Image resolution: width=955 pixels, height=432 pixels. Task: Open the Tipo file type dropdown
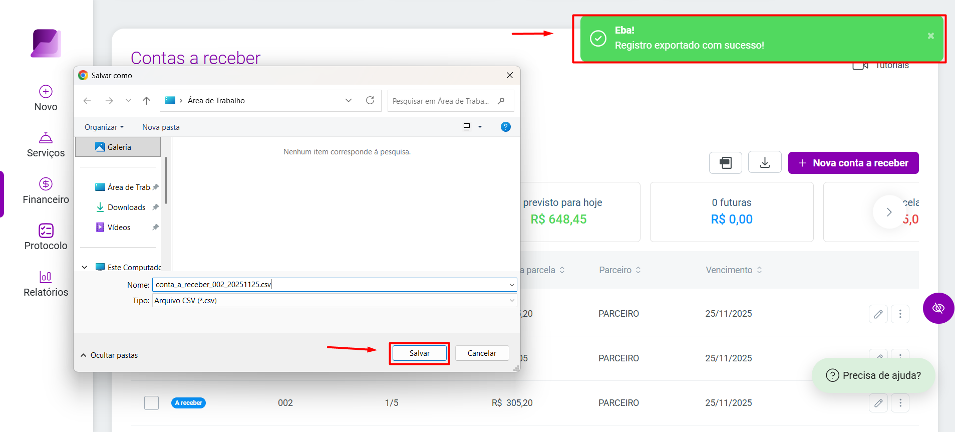click(335, 301)
